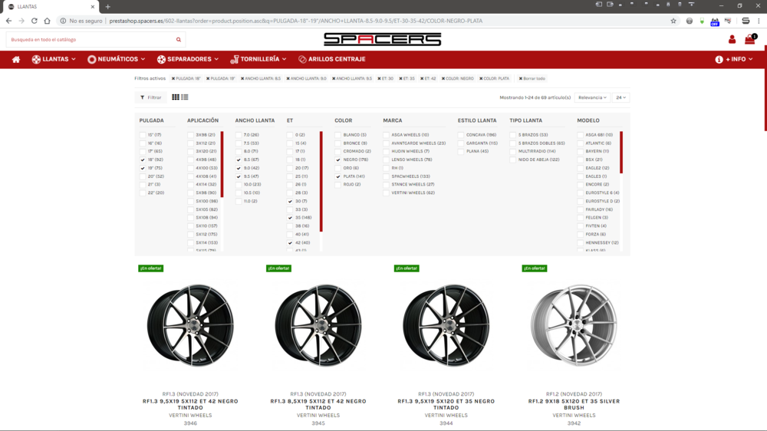This screenshot has width=767, height=431.
Task: Click the site info icon in address bar
Action: pyautogui.click(x=63, y=21)
